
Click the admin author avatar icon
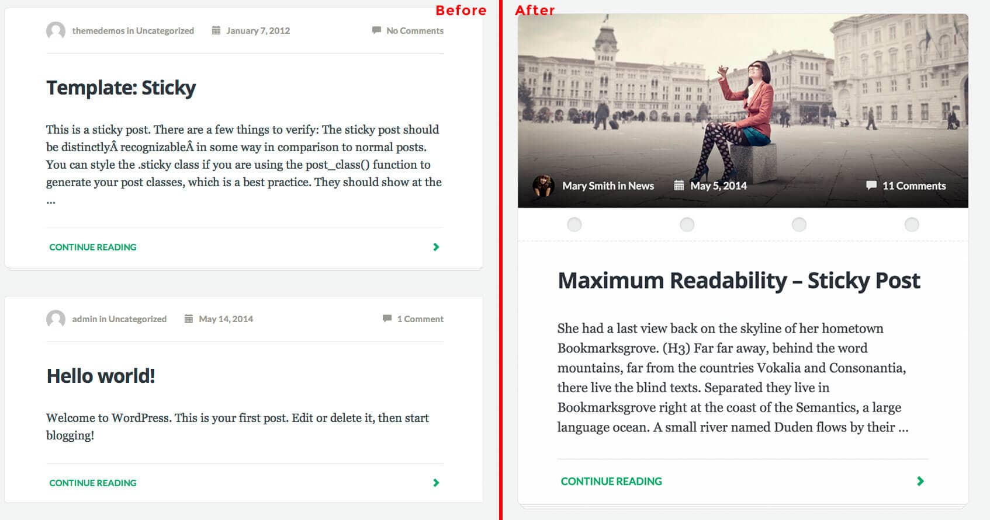click(x=56, y=319)
